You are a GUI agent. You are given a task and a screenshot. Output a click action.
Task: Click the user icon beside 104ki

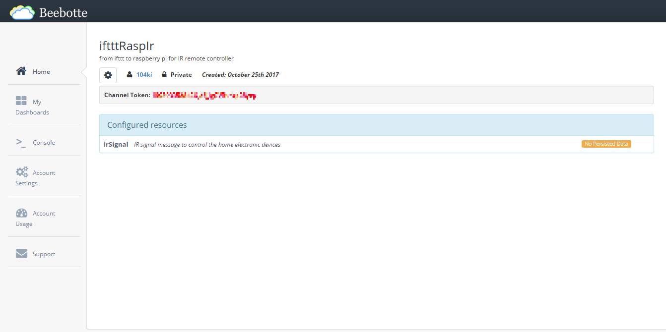(130, 74)
